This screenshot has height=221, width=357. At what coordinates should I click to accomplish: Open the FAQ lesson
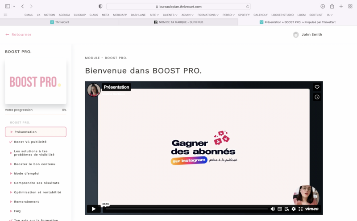point(17,211)
